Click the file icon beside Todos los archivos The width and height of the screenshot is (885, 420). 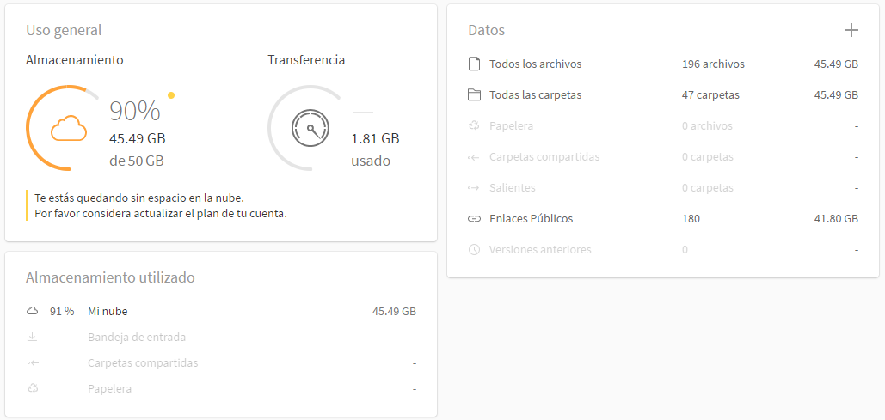tap(474, 64)
